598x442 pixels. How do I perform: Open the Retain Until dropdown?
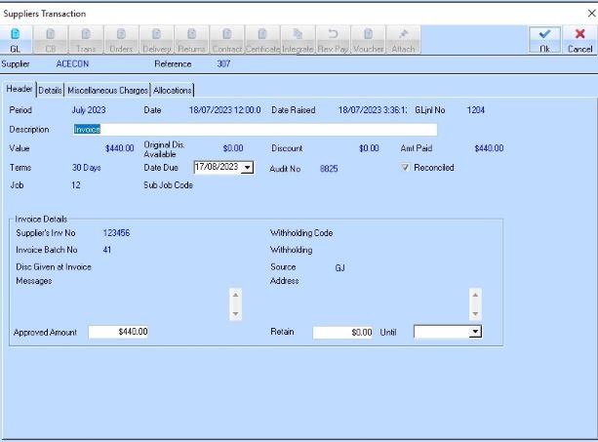475,332
